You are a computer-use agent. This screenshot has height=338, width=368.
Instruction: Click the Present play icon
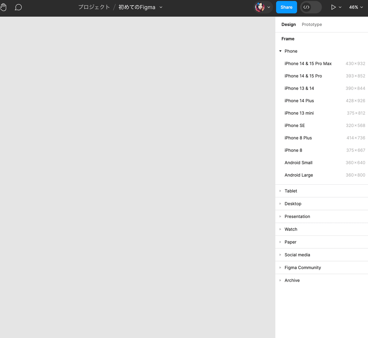click(x=333, y=7)
